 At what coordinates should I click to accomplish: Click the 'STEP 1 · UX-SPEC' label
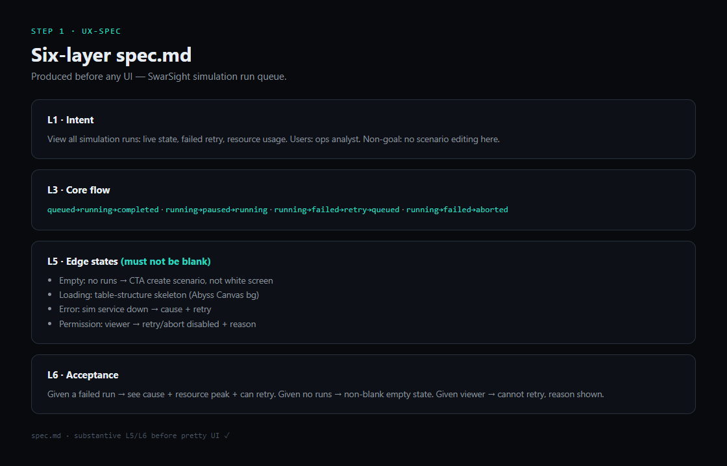coord(76,31)
